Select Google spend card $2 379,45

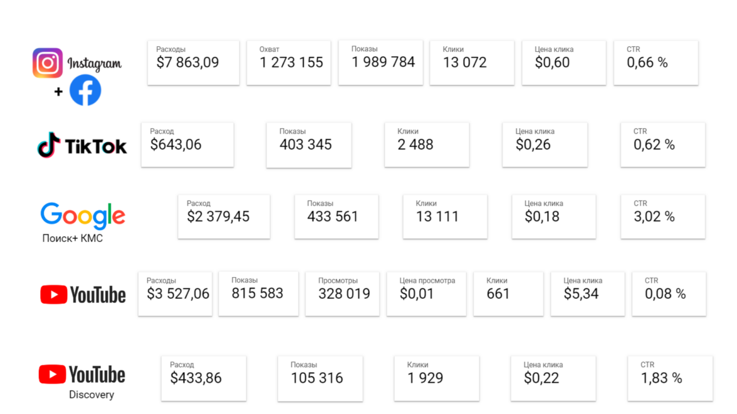224,216
